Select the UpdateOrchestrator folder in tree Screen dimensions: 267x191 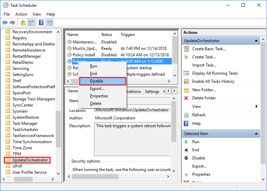point(30,160)
